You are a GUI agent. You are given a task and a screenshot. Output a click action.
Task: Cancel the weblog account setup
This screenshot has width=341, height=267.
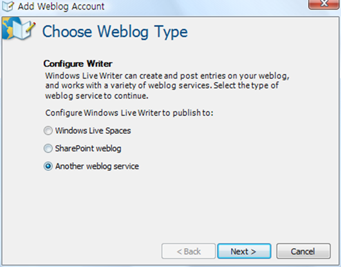pyautogui.click(x=303, y=251)
